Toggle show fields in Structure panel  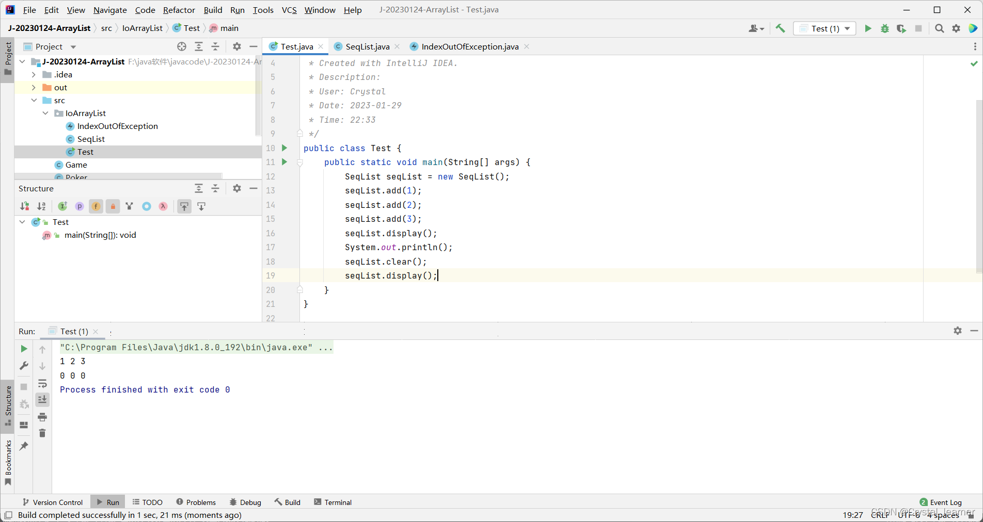tap(96, 206)
